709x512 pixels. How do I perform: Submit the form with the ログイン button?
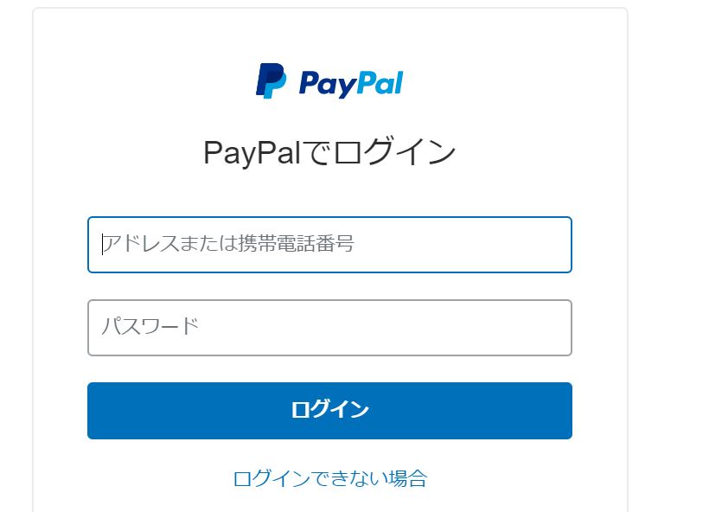pyautogui.click(x=329, y=411)
